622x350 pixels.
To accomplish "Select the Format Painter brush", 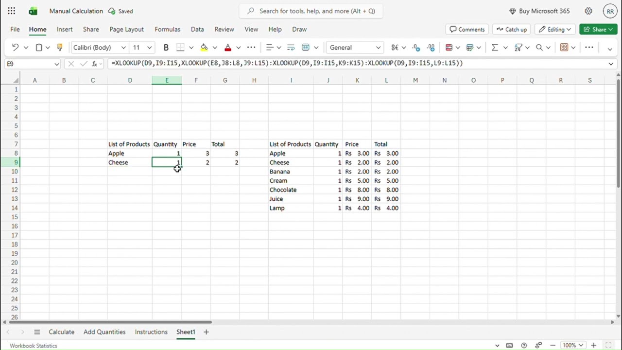I will [60, 47].
